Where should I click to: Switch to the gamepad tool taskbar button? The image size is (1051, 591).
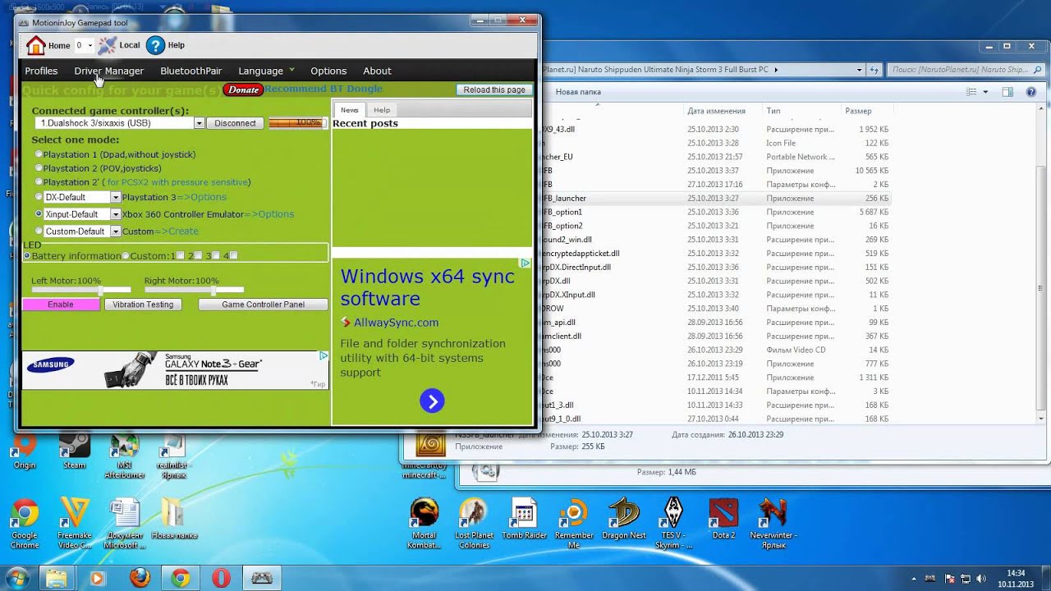click(x=262, y=578)
